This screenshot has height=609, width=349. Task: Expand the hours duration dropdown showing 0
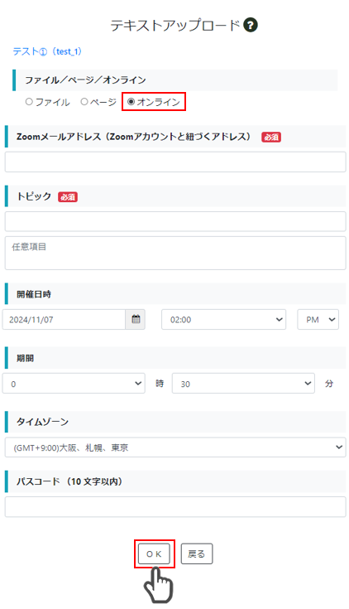[x=74, y=384]
